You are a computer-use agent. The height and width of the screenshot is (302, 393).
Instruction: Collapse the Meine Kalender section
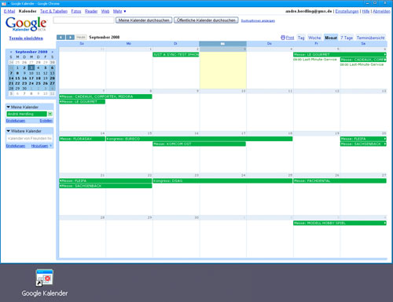(8, 107)
